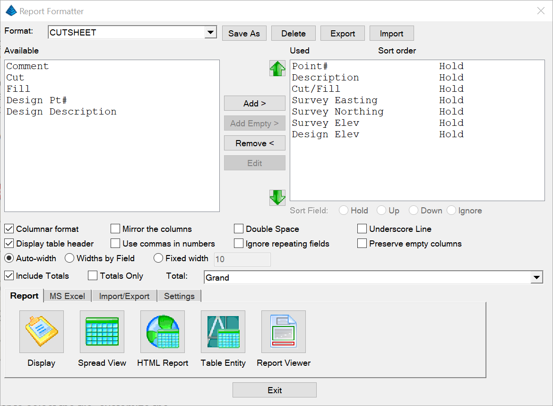Open the Spread View grid icon
Screen dimensions: 553x406
point(102,332)
